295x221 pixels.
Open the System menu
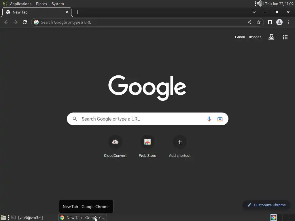point(58,4)
